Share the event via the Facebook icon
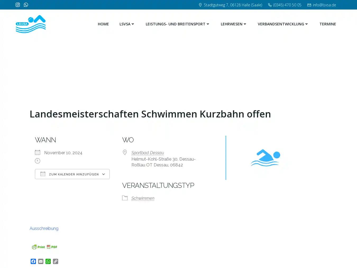Image resolution: width=357 pixels, height=268 pixels. coord(33,261)
